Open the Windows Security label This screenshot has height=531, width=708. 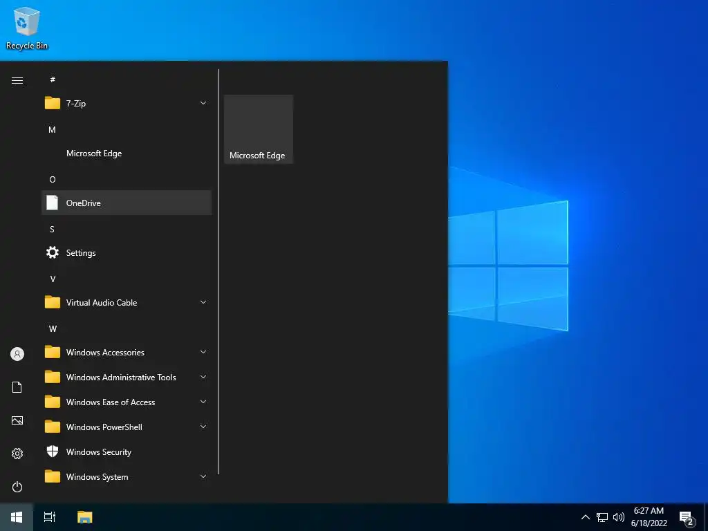click(98, 452)
